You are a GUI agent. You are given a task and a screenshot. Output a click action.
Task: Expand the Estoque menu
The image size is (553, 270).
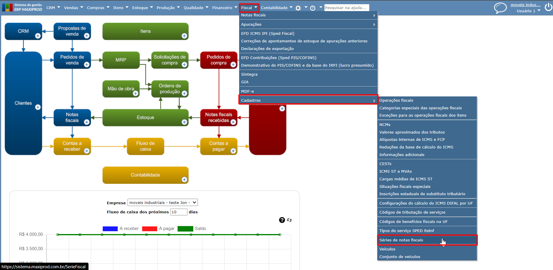[x=142, y=8]
